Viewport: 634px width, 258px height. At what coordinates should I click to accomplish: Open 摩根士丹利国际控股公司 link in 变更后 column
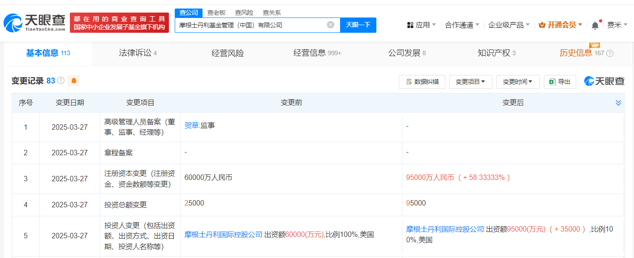click(x=445, y=229)
